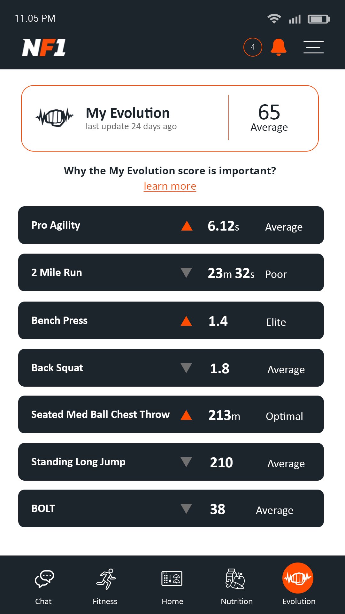Tap up arrow on Seated Med Ball Chest Throw

(186, 415)
